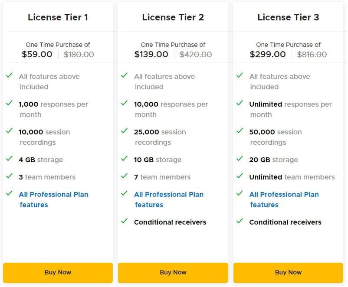Click checkmark next to 7 team members
This screenshot has width=348, height=287.
pos(125,176)
